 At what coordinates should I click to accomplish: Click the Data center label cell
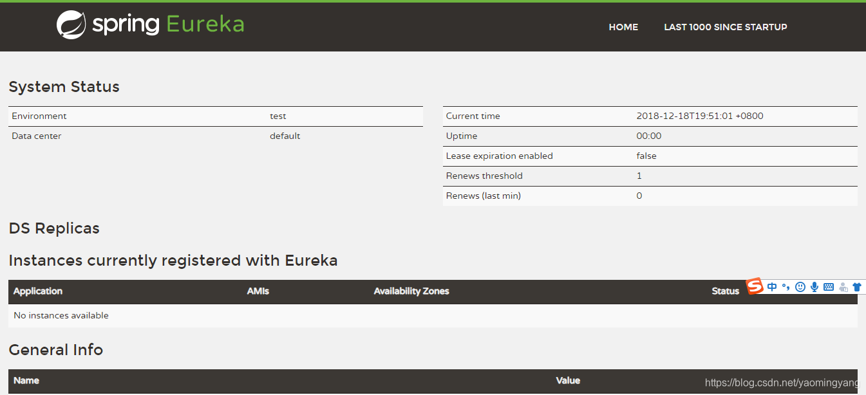[37, 136]
